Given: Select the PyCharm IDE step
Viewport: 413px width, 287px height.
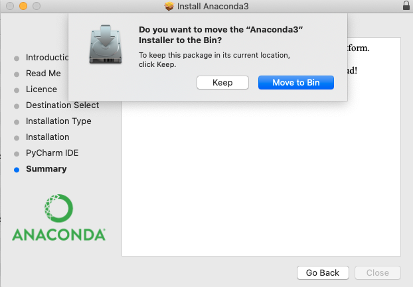Looking at the screenshot, I should pos(52,153).
